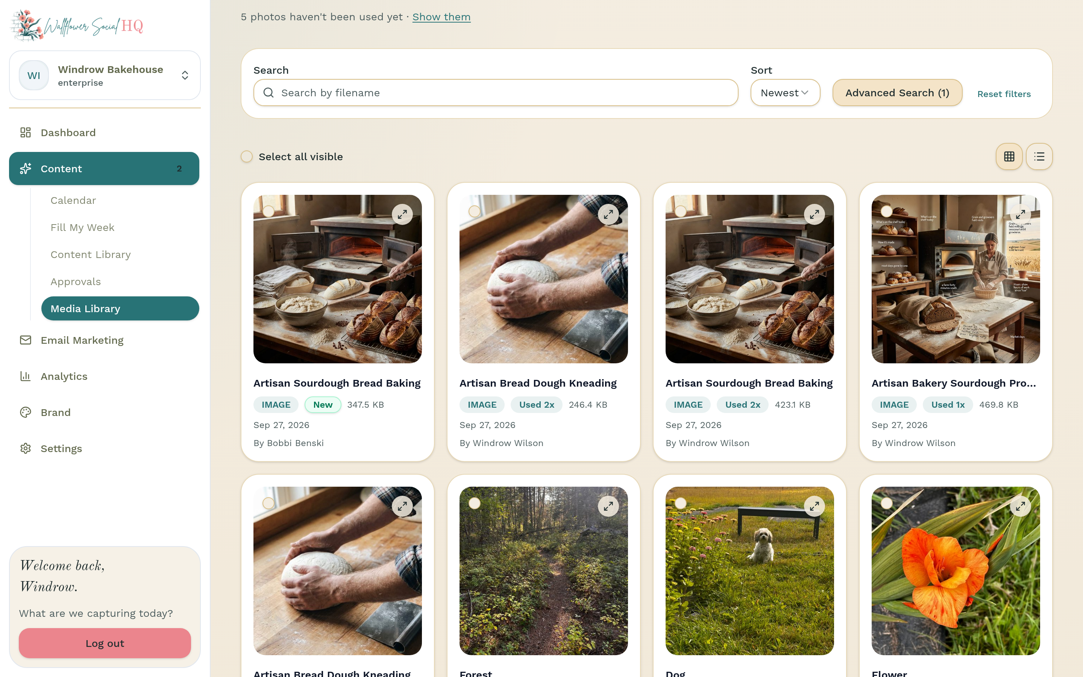
Task: Select the 347.5 KB Sourdough Bread Baking card
Action: point(268,211)
